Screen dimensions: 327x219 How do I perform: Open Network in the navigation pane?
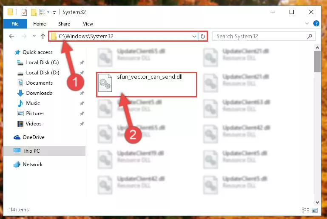pos(33,165)
